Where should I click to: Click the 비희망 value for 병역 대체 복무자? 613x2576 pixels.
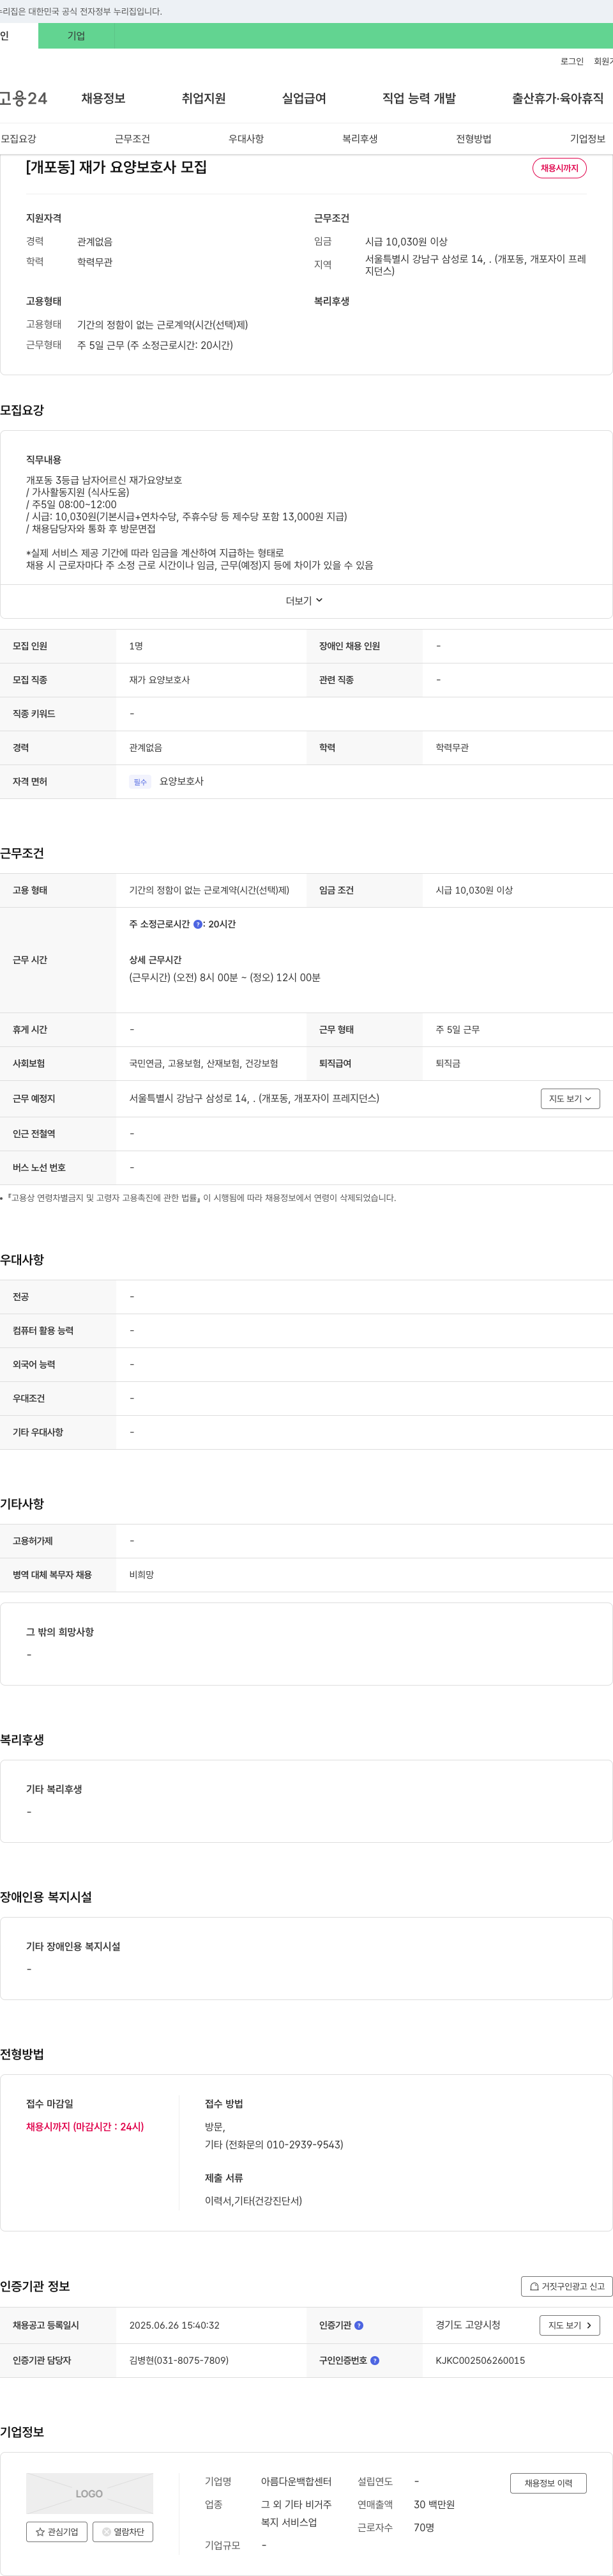[x=142, y=1575]
